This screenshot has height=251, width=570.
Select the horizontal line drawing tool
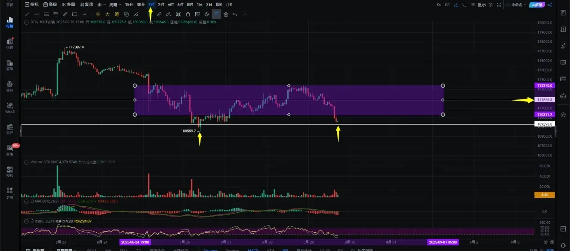(37, 14)
